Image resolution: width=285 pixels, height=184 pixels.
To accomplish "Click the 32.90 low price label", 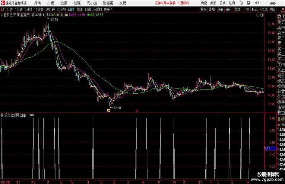I will tap(117, 108).
